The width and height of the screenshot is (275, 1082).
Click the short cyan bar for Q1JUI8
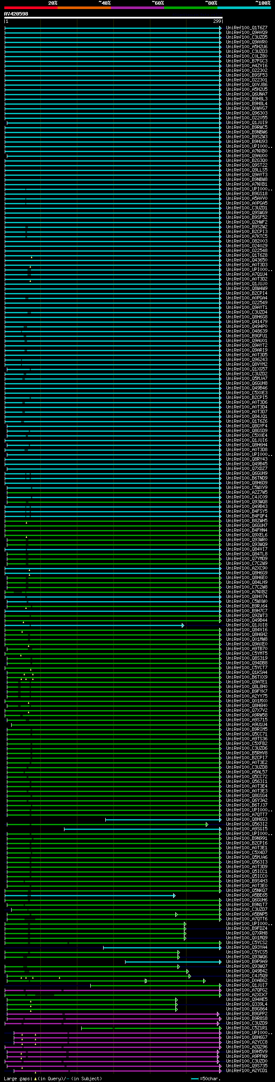[x=95, y=625]
